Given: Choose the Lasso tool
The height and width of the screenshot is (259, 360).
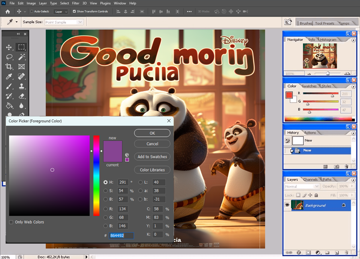Looking at the screenshot, I should pos(9,57).
